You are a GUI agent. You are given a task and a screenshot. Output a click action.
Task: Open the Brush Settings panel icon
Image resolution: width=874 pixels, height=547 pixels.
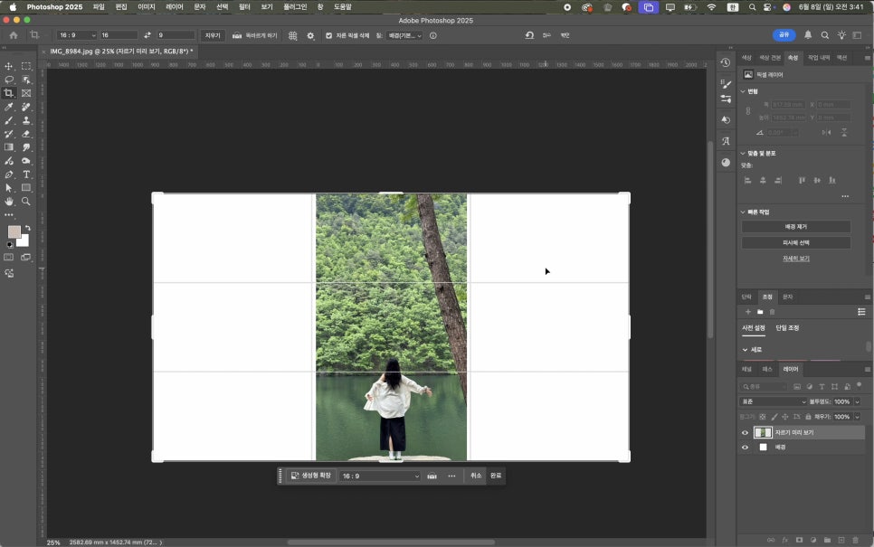coord(726,84)
